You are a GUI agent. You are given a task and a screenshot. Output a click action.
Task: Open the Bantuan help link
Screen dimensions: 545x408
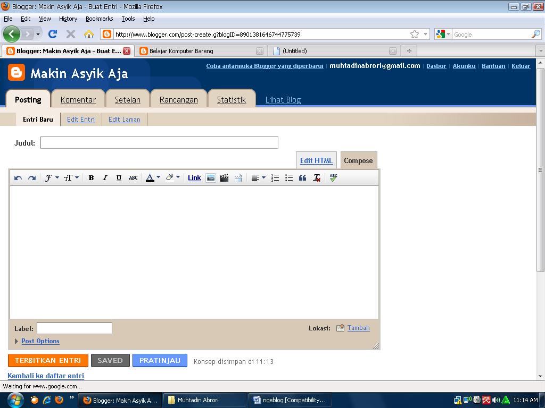click(493, 66)
